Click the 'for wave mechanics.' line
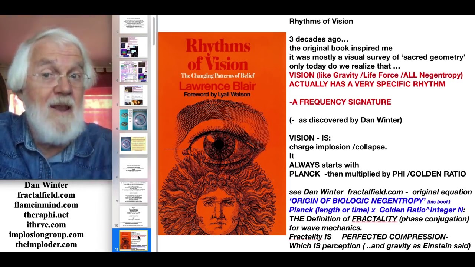 click(x=325, y=228)
